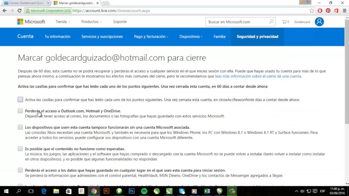Expand Pago y facturación menu
The height and width of the screenshot is (196, 349).
151,36
